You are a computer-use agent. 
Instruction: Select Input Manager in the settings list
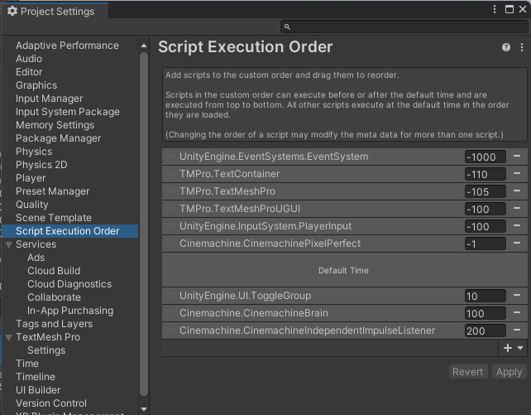click(x=49, y=99)
